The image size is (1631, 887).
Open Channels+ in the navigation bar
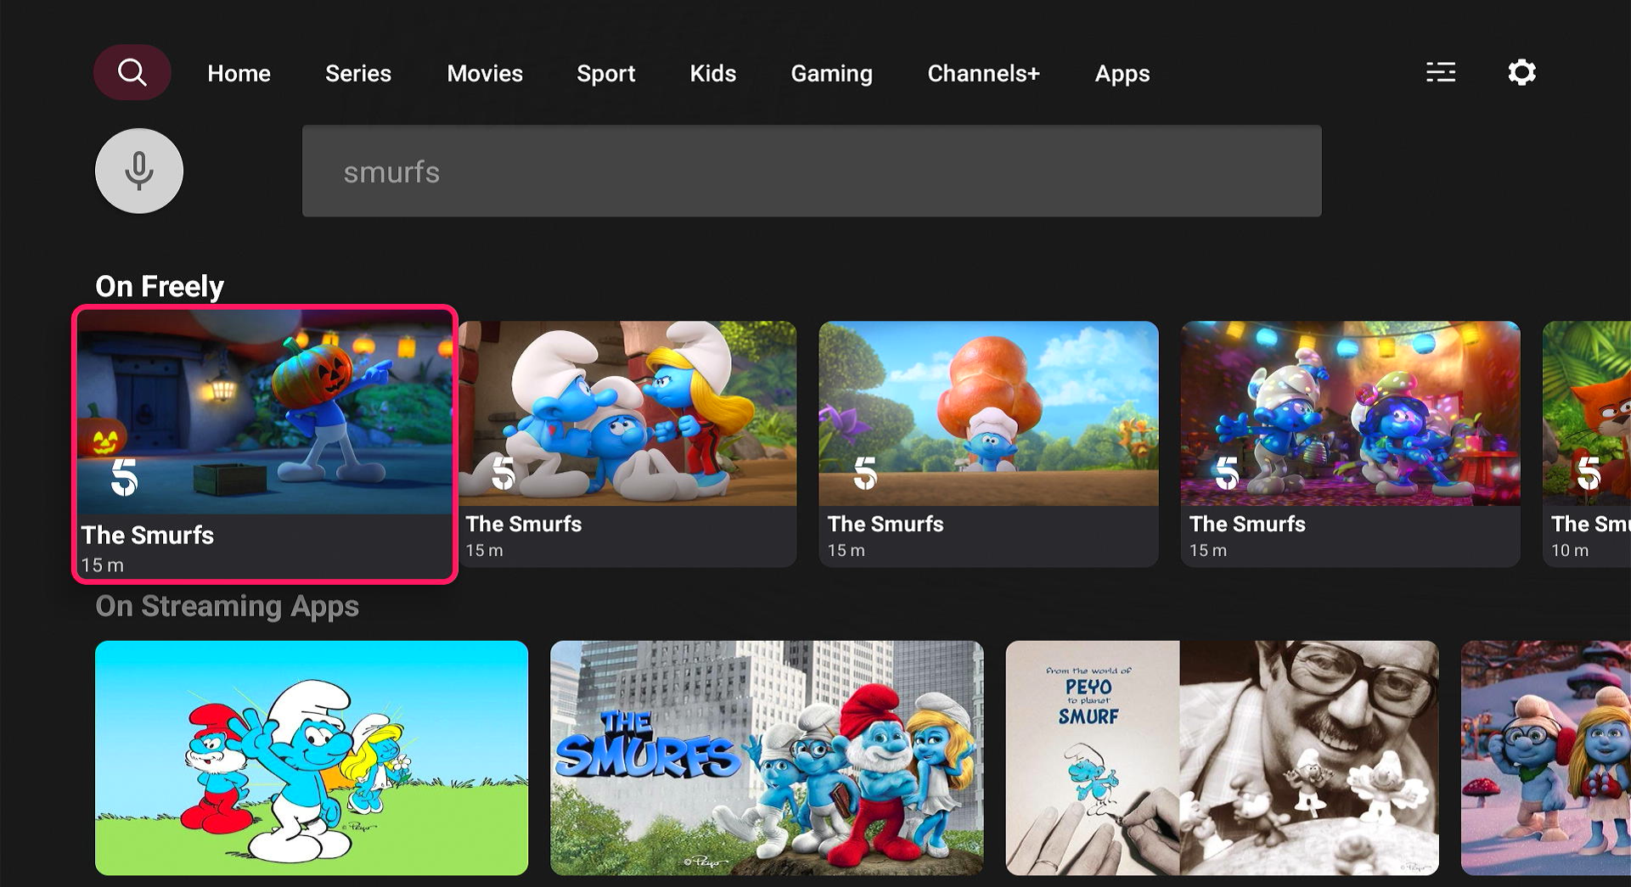(984, 74)
